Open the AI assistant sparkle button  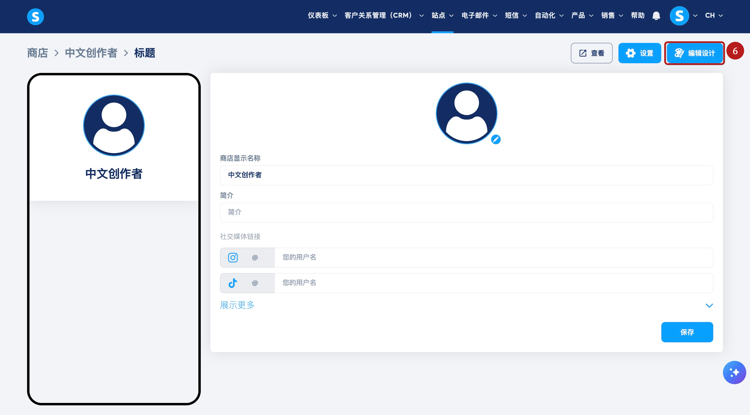[x=734, y=372]
